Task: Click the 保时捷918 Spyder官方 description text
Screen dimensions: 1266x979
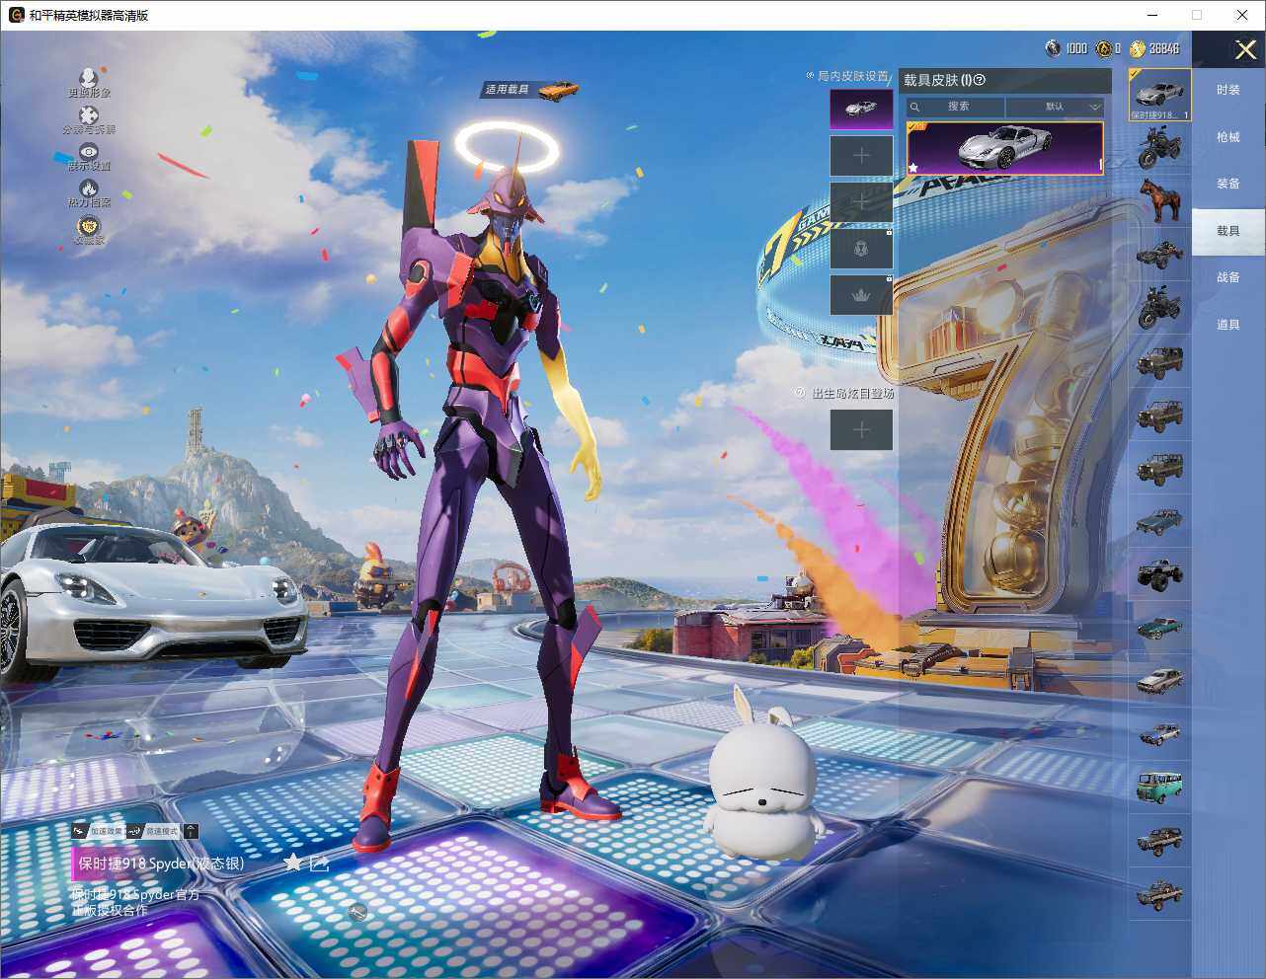Action: pos(135,902)
